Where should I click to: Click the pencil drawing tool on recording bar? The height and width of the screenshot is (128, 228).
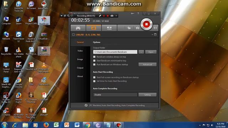tap(100, 16)
